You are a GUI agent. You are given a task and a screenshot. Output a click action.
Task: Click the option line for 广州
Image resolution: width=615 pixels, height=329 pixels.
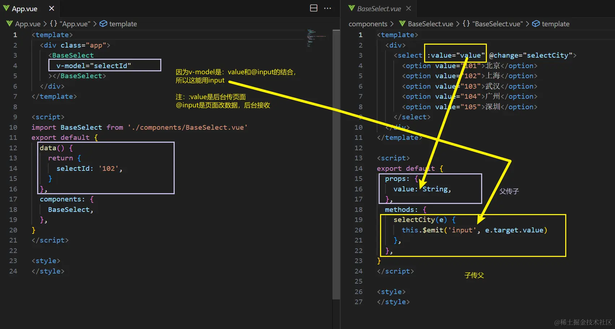(470, 96)
